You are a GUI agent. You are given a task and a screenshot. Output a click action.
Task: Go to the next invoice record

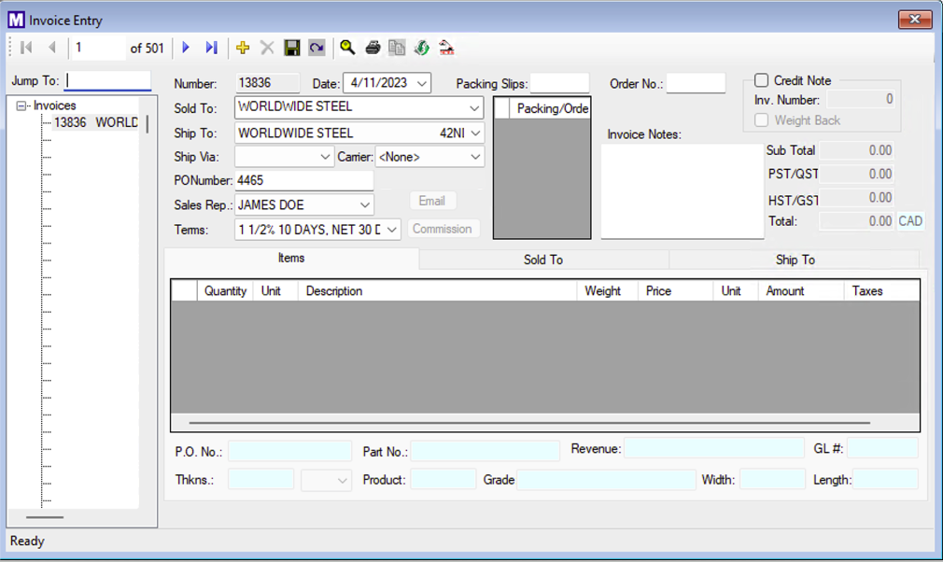(186, 48)
